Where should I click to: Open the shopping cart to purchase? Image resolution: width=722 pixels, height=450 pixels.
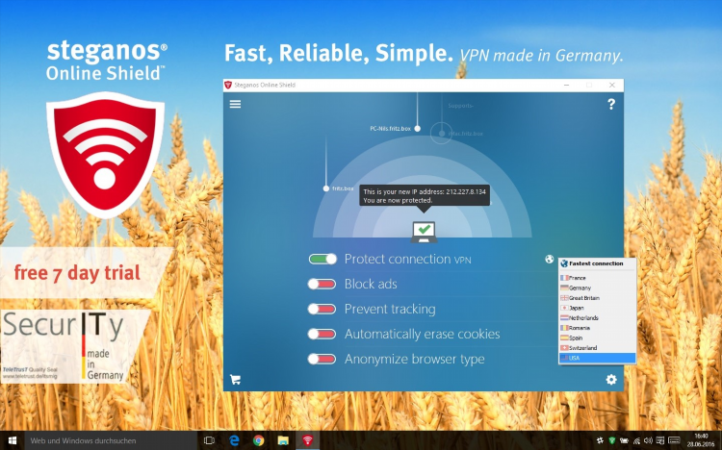pos(235,380)
